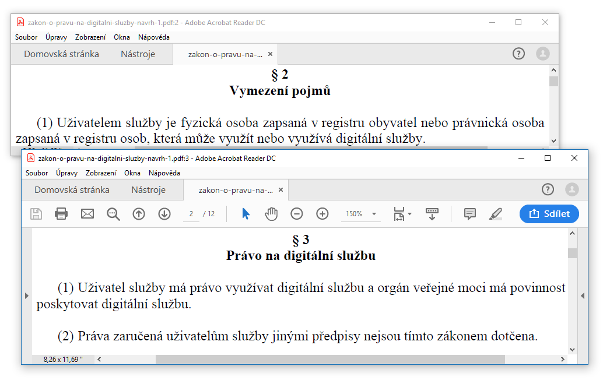
Task: Open Úpravy menu in front window
Action: [x=66, y=173]
